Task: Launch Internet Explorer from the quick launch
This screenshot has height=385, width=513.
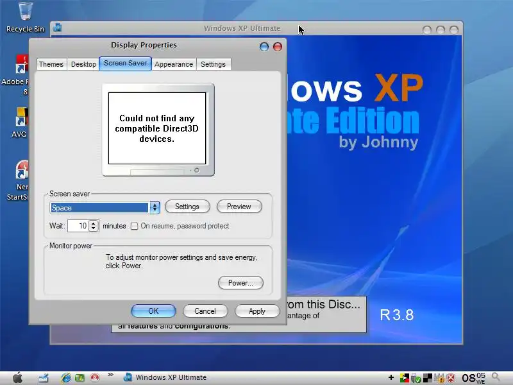Action: pyautogui.click(x=66, y=377)
